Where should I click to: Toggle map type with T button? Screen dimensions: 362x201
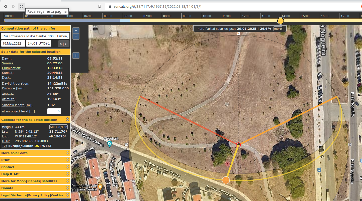[x=76, y=56]
